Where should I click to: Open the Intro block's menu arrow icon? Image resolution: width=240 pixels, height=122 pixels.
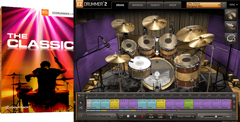88,101
